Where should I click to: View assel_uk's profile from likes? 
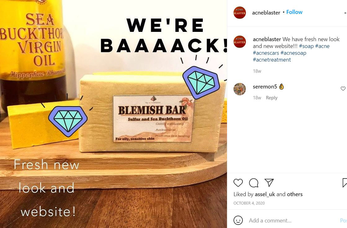click(265, 194)
